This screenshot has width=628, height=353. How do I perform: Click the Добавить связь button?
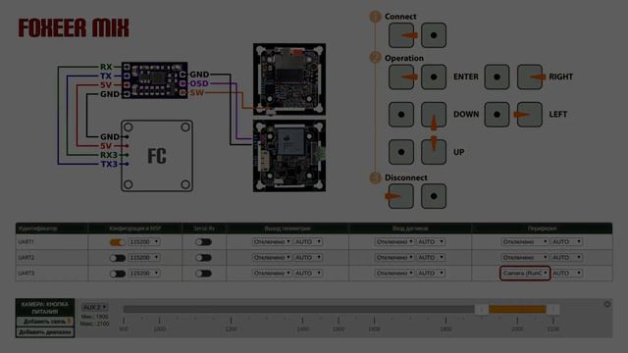(45, 322)
